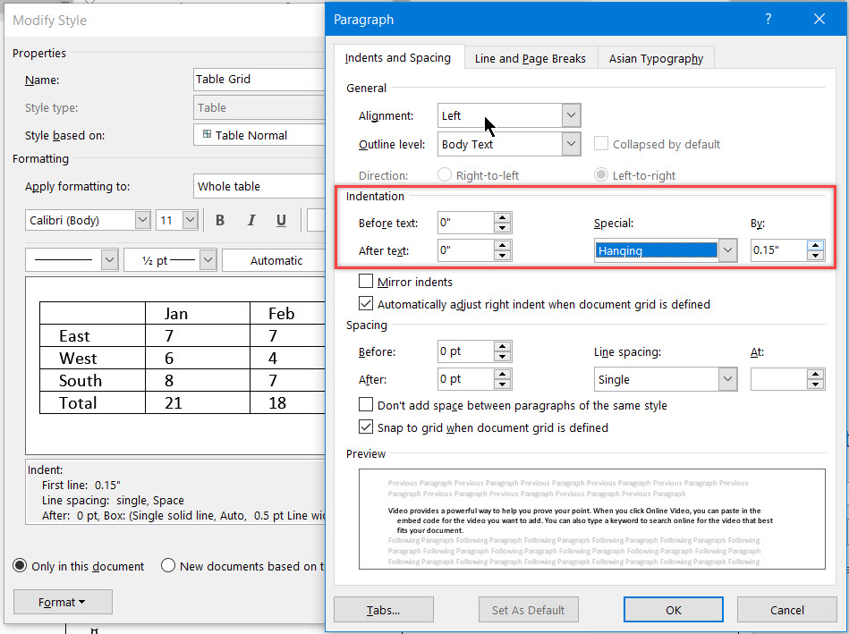Viewport: 849px width, 634px height.
Task: Increase Before text indentation value
Action: tap(503, 217)
